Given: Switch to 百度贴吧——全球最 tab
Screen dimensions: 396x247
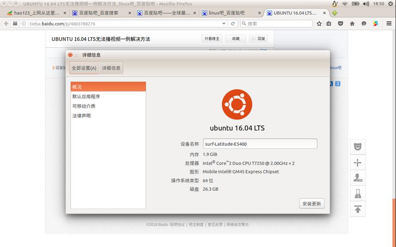Looking at the screenshot, I should point(164,13).
